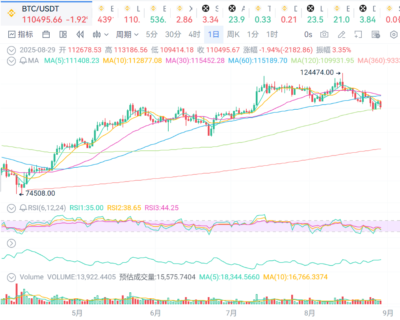Click the BTC/USDT Binance logo icon
Viewport: 400px width, 320px height.
coord(11,13)
